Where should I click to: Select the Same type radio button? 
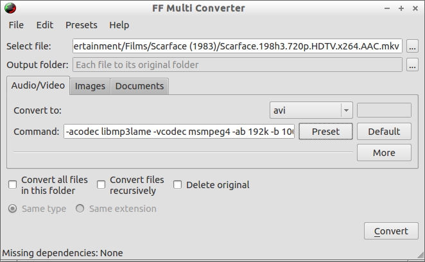click(x=12, y=209)
